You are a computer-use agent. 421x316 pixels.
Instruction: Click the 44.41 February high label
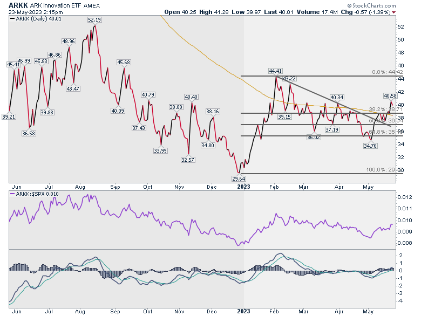(275, 71)
